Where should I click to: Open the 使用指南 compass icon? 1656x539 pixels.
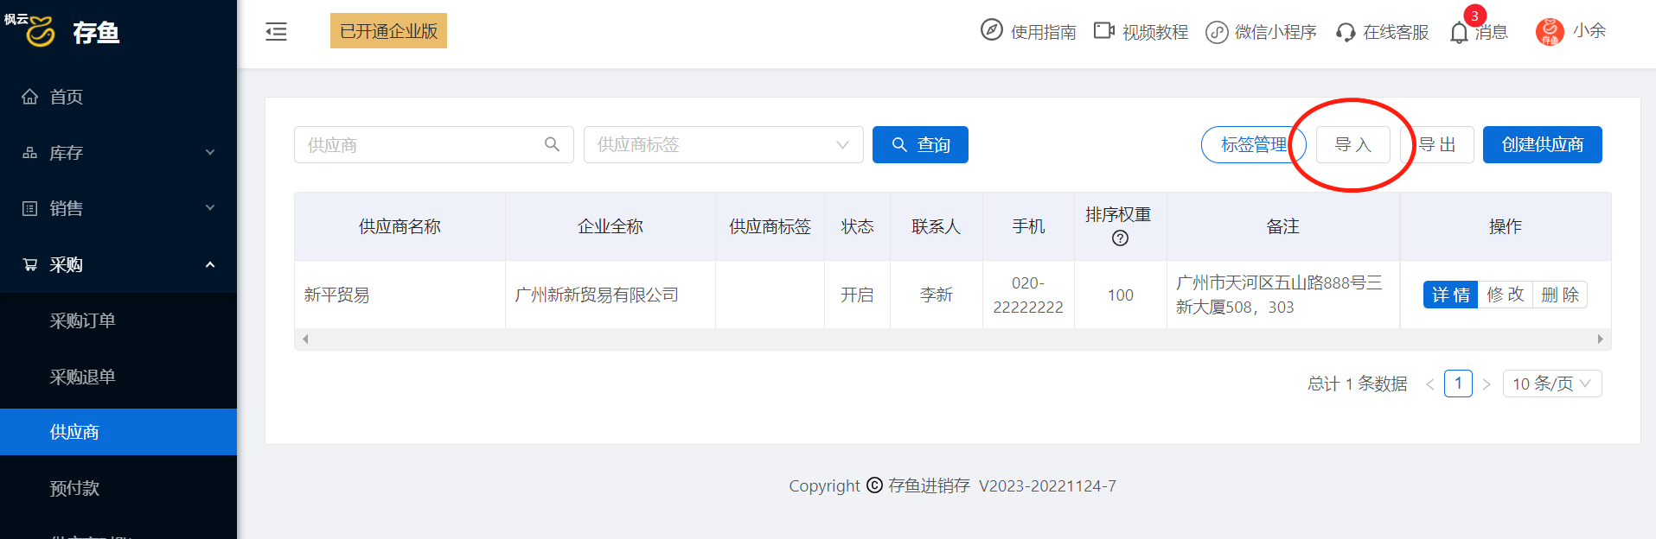(x=991, y=30)
